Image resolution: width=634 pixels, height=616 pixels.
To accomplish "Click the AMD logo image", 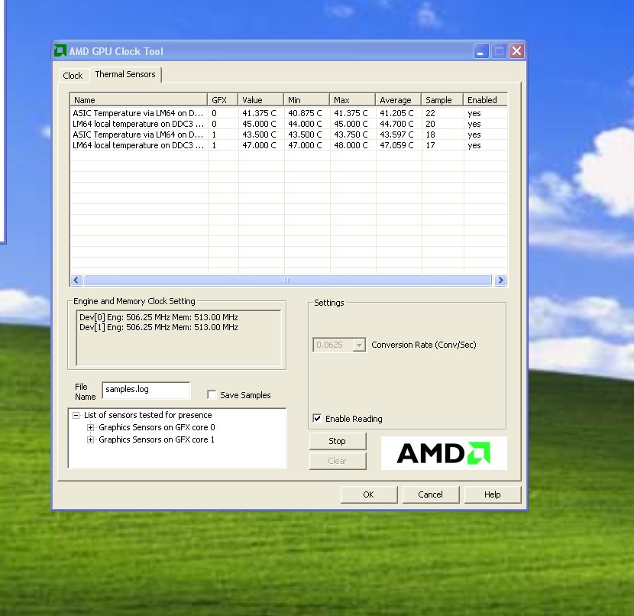I will pos(443,453).
